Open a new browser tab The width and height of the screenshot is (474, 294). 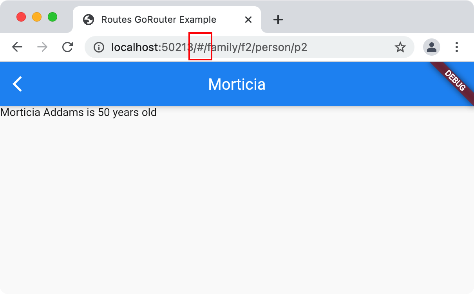278,20
